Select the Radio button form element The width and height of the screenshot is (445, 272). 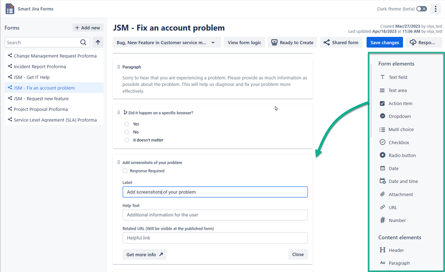pos(401,155)
